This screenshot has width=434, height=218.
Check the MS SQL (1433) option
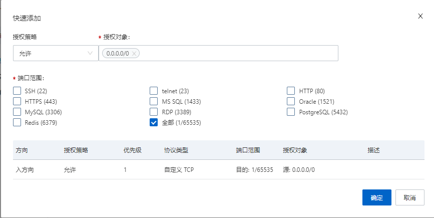tap(154, 101)
